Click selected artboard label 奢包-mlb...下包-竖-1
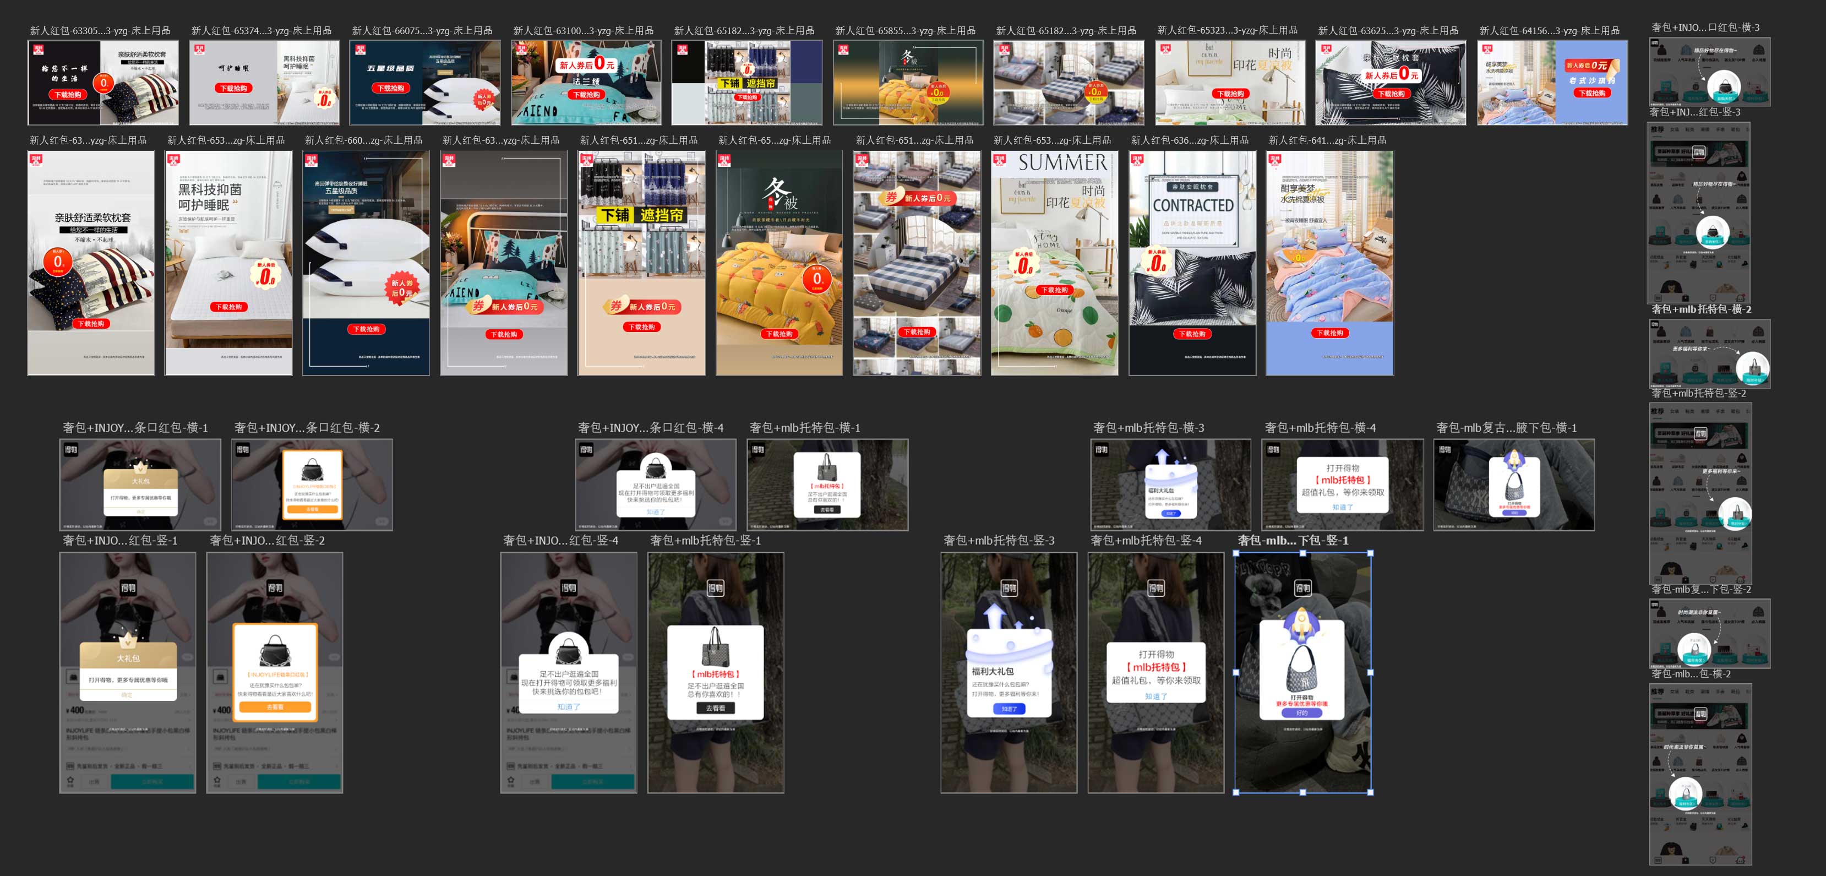1826x876 pixels. coord(1293,540)
